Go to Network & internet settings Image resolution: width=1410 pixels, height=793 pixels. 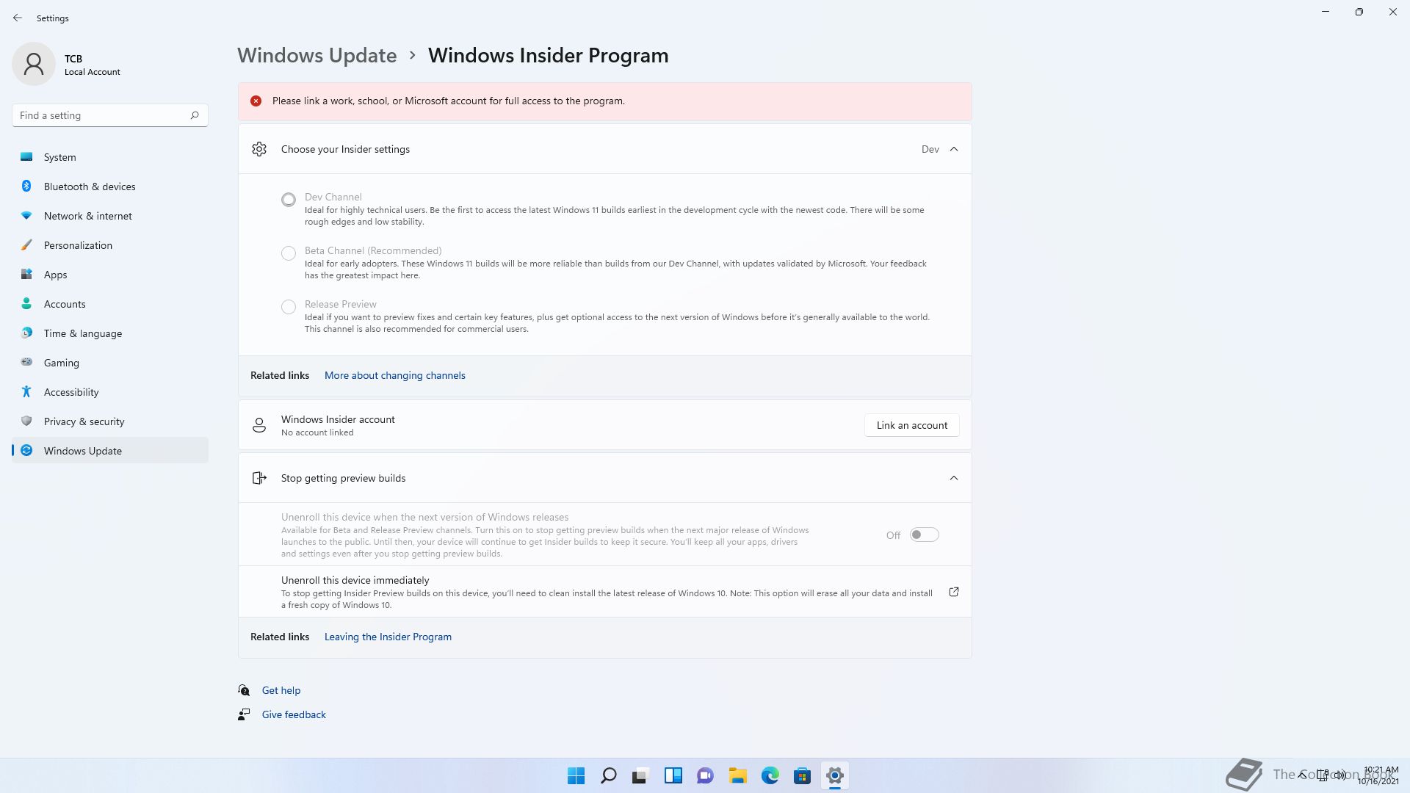pyautogui.click(x=110, y=215)
